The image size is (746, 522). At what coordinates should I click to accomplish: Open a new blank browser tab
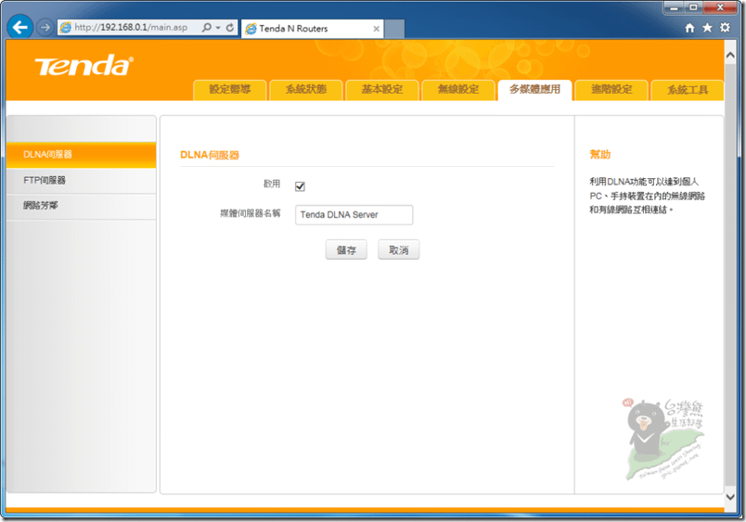point(394,29)
